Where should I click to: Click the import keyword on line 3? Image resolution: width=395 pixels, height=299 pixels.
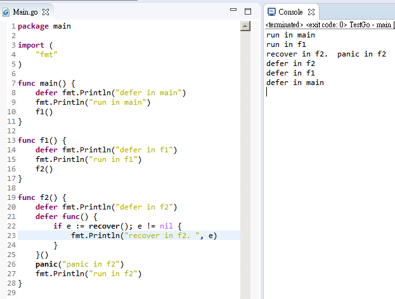point(31,45)
